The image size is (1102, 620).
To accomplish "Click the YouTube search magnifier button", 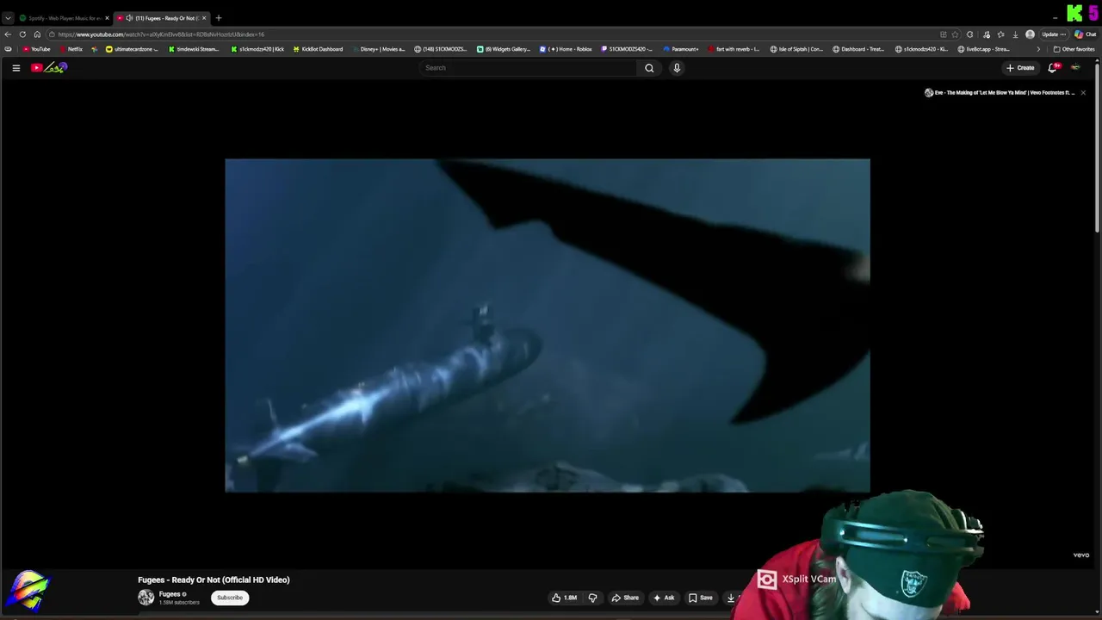I will point(649,68).
